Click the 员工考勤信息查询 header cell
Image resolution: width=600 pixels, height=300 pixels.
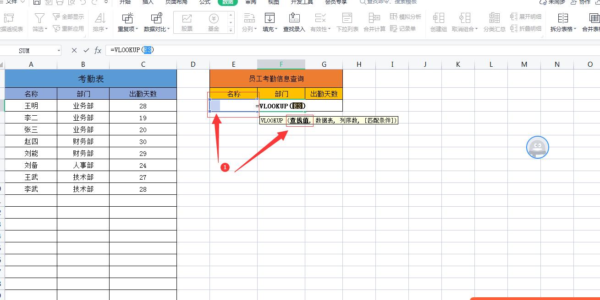(x=276, y=79)
